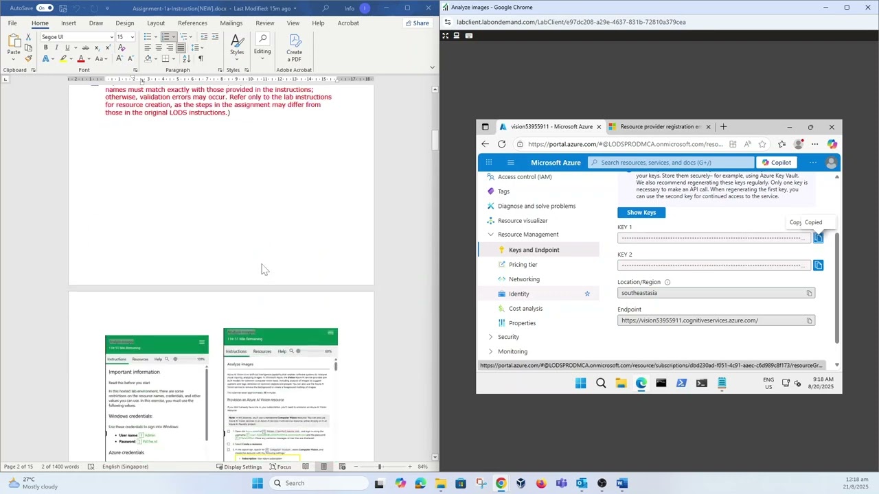Toggle Subscript formatting

tap(97, 47)
